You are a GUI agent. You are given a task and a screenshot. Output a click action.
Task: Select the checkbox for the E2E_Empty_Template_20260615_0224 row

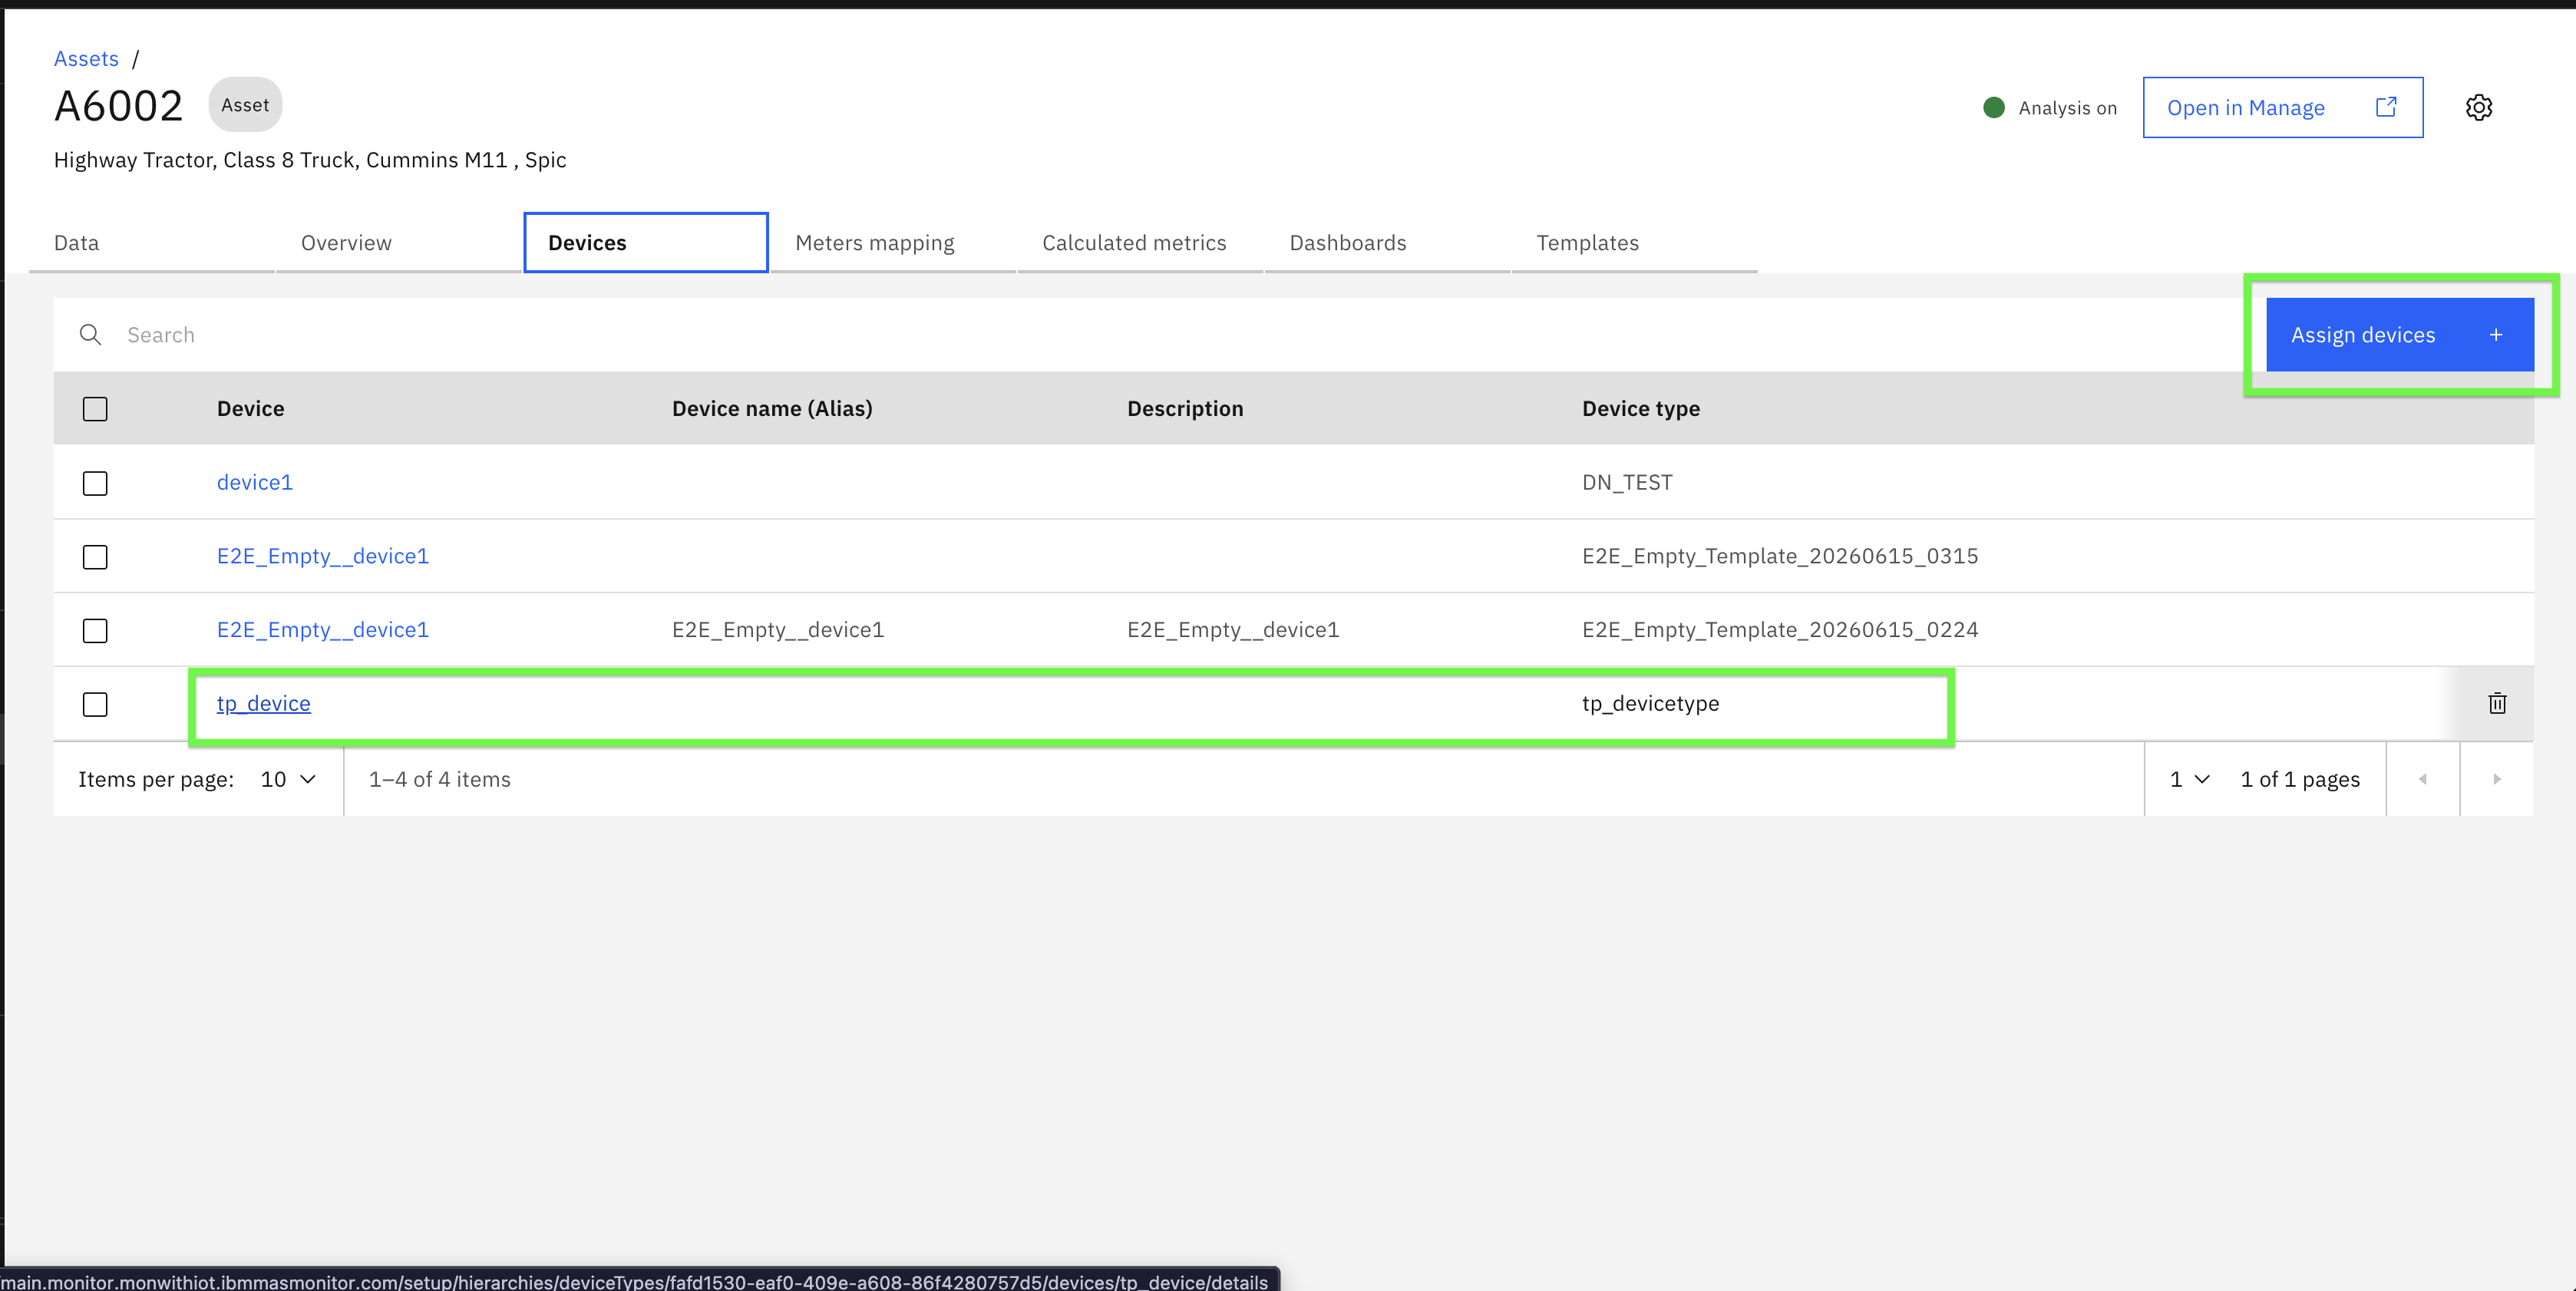tap(95, 631)
